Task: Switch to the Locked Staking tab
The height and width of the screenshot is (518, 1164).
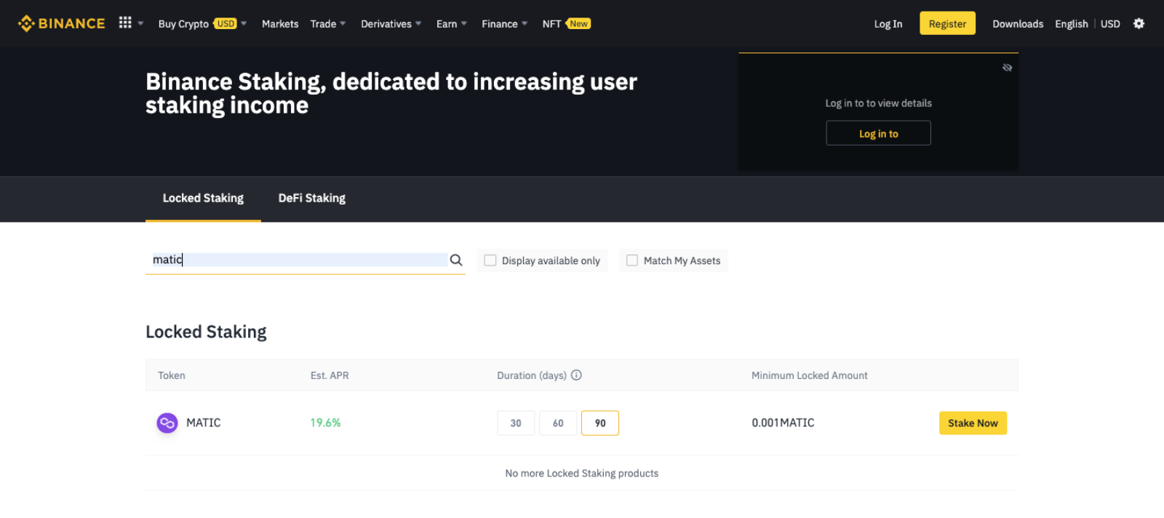Action: pos(203,198)
